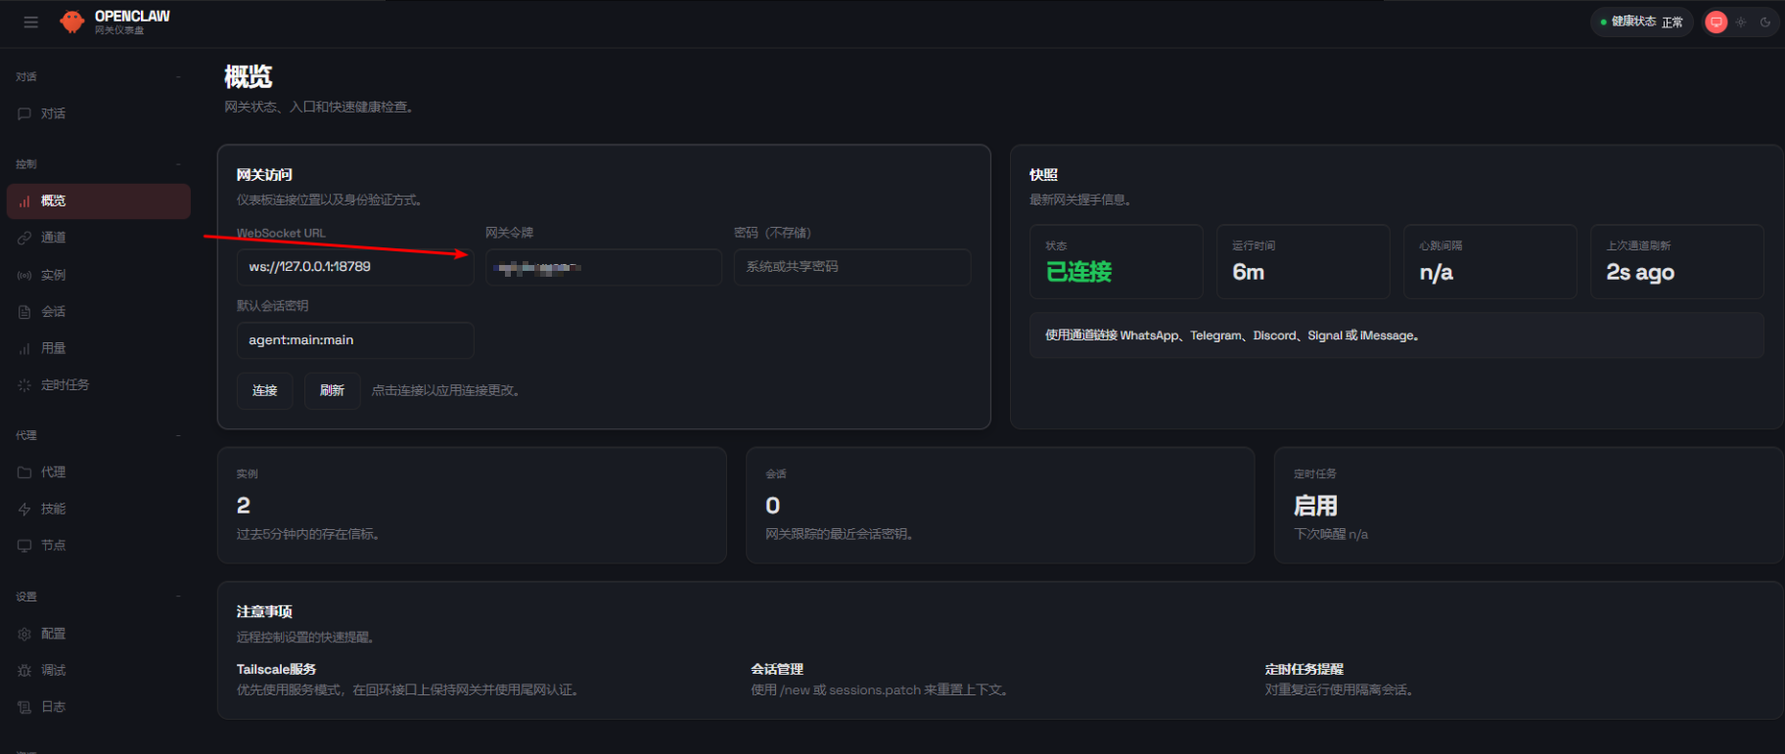1785x754 pixels.
Task: Click the 点击连接以应用连接更改 hint text
Action: (x=446, y=390)
